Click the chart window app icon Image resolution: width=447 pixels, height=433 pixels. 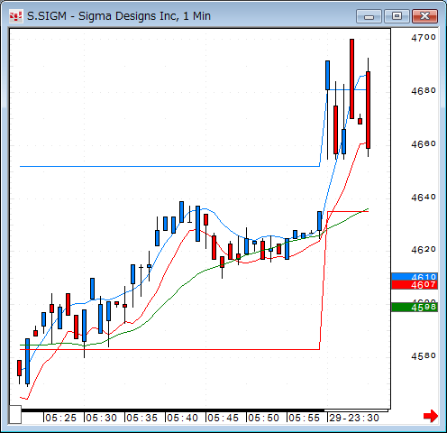tap(15, 16)
